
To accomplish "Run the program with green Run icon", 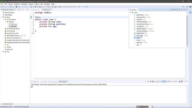I will coord(35,7).
